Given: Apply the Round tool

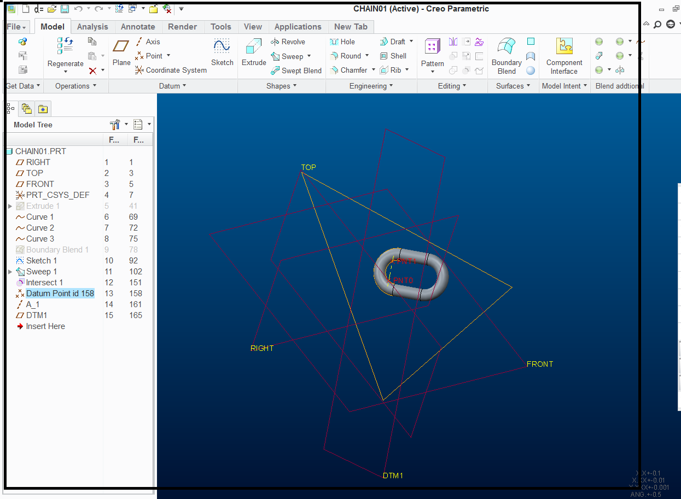Looking at the screenshot, I should pos(345,56).
